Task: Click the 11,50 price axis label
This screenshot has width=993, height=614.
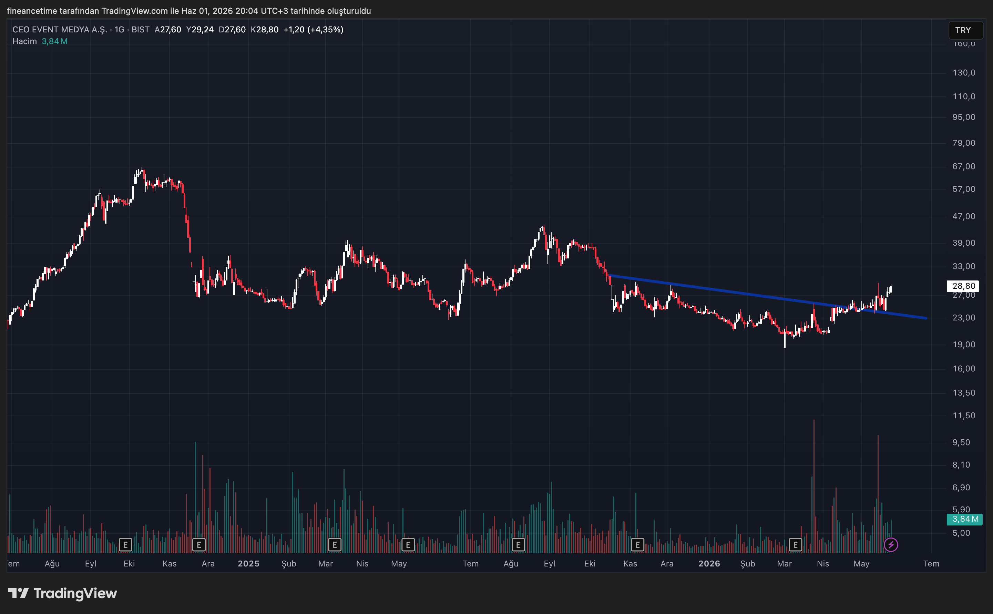Action: click(x=964, y=416)
